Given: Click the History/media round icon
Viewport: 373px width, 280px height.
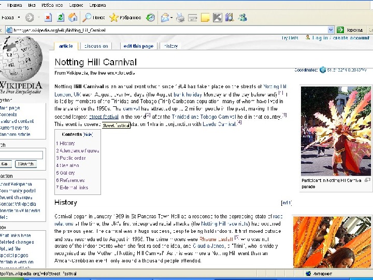Looking at the screenshot, I should (x=150, y=18).
